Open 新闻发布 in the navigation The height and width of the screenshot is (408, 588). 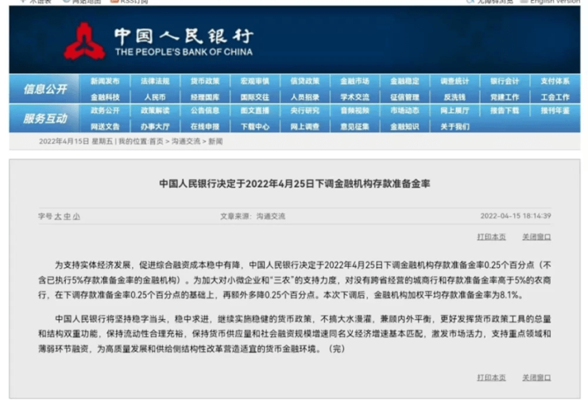(105, 81)
